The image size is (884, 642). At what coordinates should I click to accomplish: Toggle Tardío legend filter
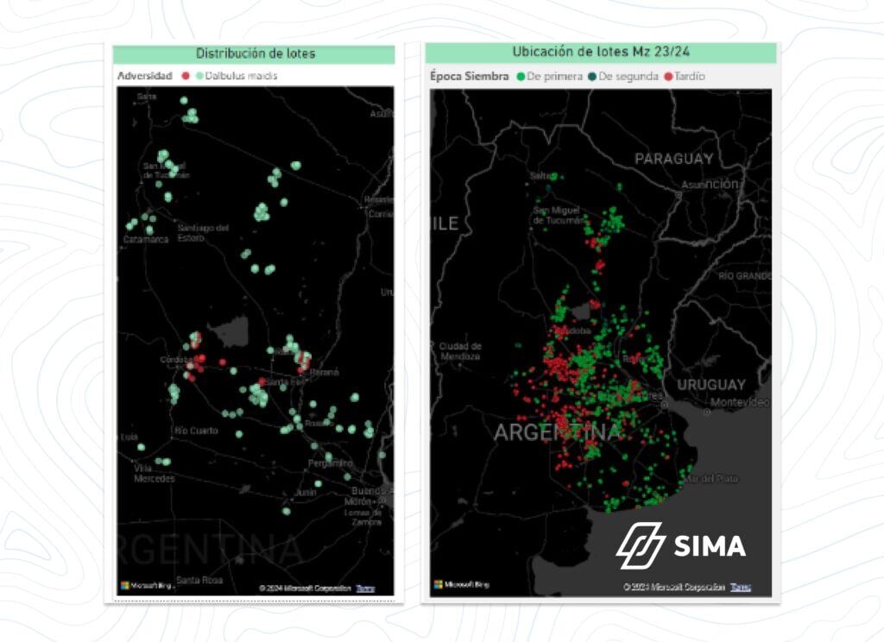pos(685,76)
